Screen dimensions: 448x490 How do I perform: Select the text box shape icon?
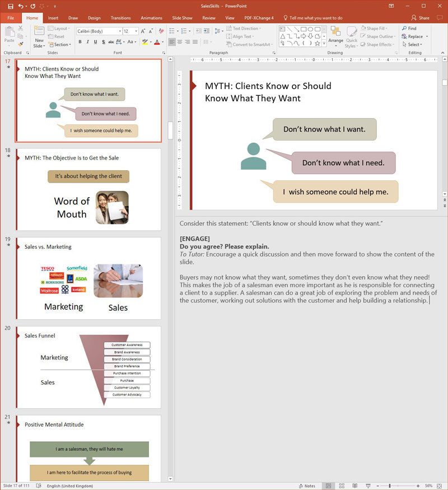282,29
